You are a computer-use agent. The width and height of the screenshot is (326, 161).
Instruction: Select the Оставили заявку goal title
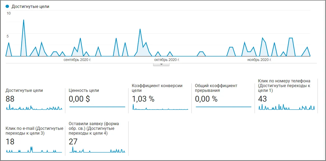pyautogui.click(x=94, y=128)
